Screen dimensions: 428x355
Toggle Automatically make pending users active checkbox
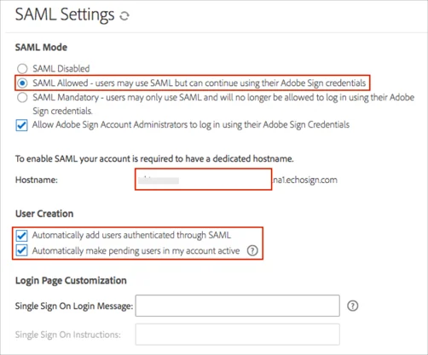[21, 250]
